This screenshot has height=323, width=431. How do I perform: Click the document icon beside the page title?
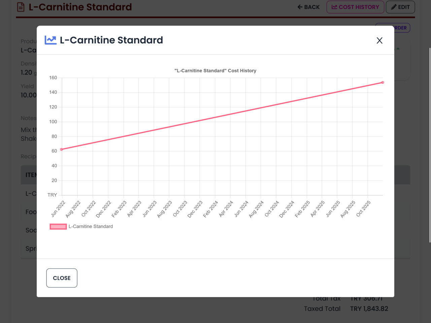pos(21,7)
